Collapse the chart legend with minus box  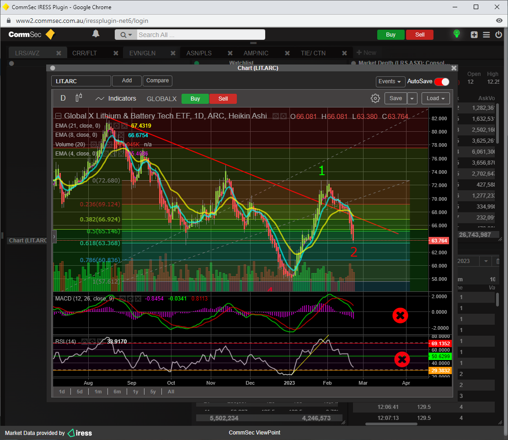(x=59, y=116)
